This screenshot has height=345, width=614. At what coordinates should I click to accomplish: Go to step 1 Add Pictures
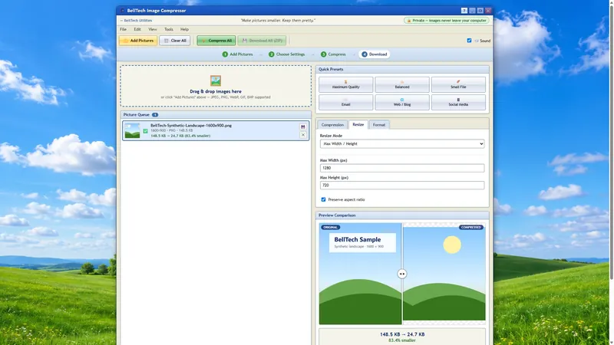coord(238,54)
